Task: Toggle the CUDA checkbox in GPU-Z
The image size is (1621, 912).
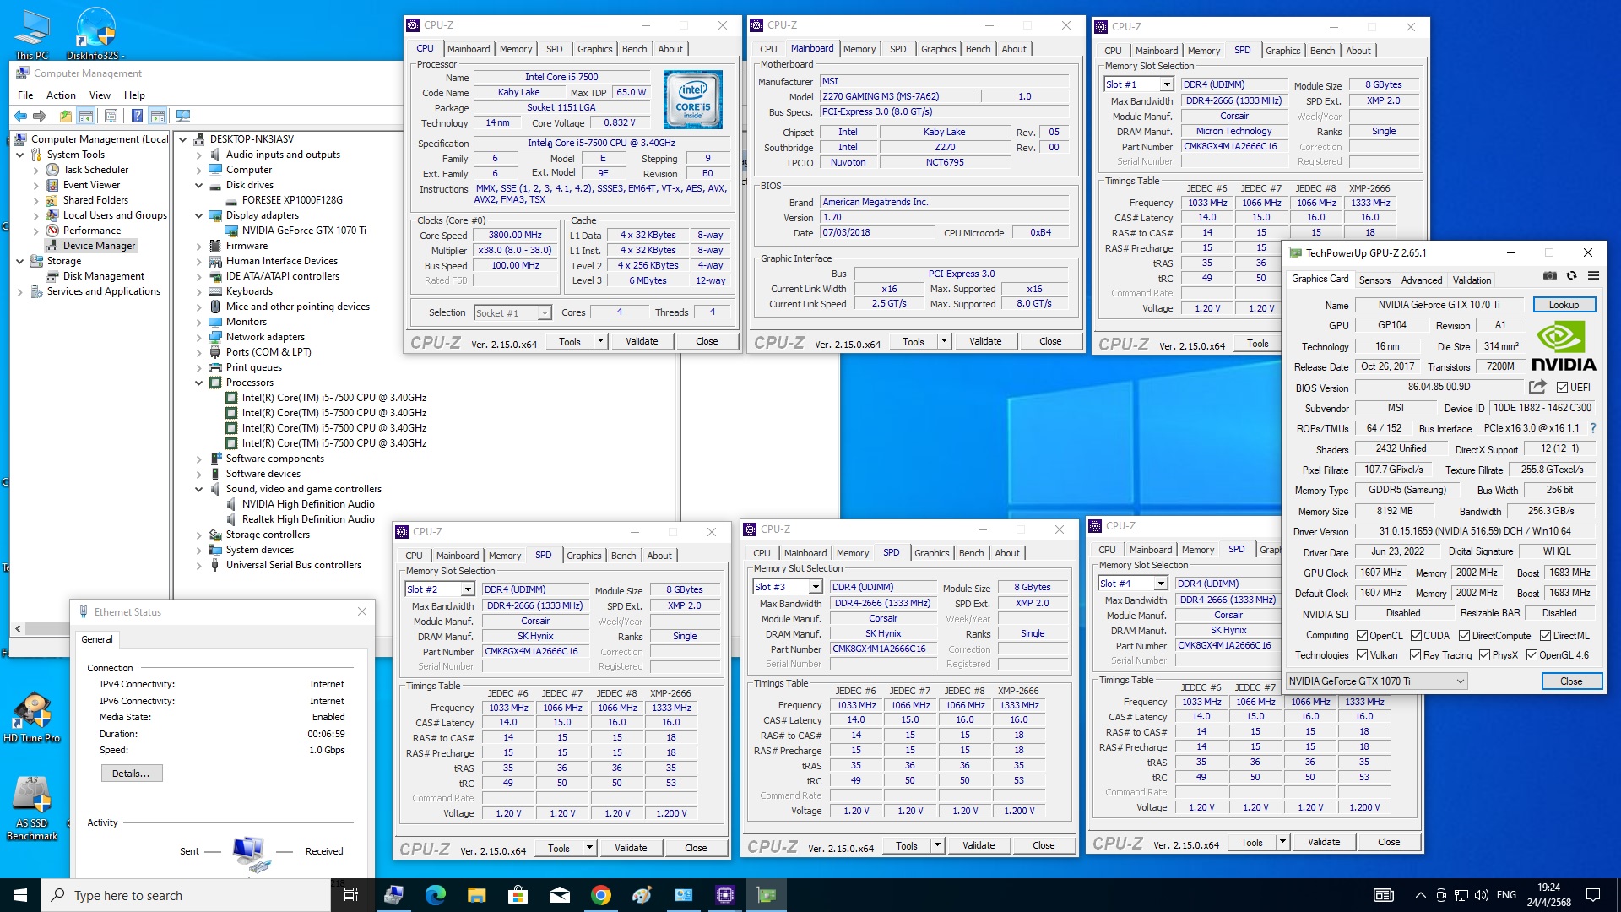Action: tap(1416, 636)
